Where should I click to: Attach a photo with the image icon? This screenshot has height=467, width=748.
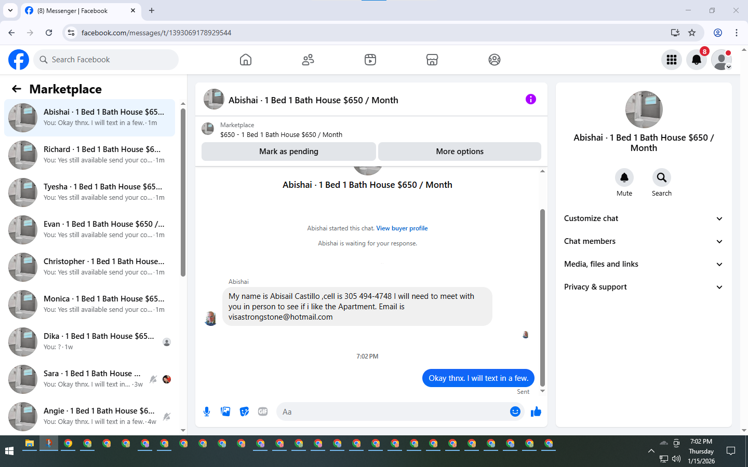[x=225, y=411]
